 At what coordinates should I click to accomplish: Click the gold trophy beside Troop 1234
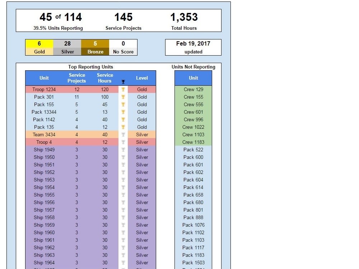(123, 89)
